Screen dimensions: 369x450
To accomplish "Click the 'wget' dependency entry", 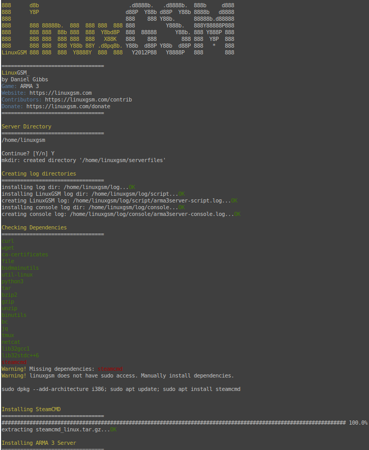I will pyautogui.click(x=8, y=248).
